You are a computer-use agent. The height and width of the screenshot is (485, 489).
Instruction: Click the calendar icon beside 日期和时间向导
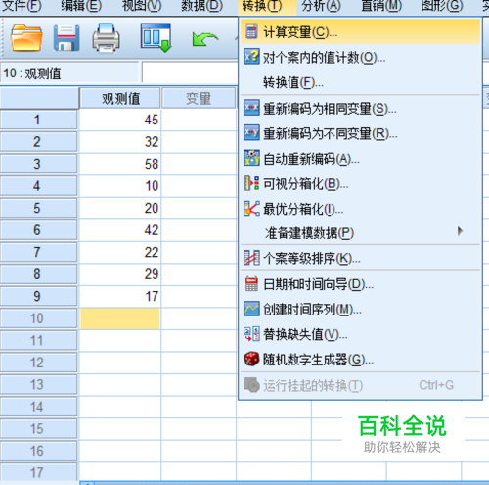pyautogui.click(x=251, y=284)
